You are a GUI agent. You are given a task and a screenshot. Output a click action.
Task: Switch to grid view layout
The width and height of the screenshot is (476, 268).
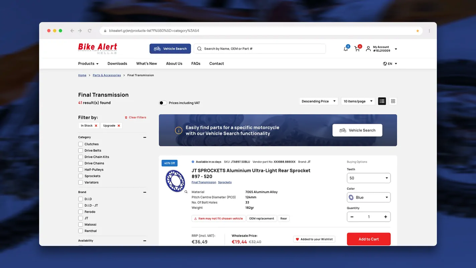[x=393, y=101]
